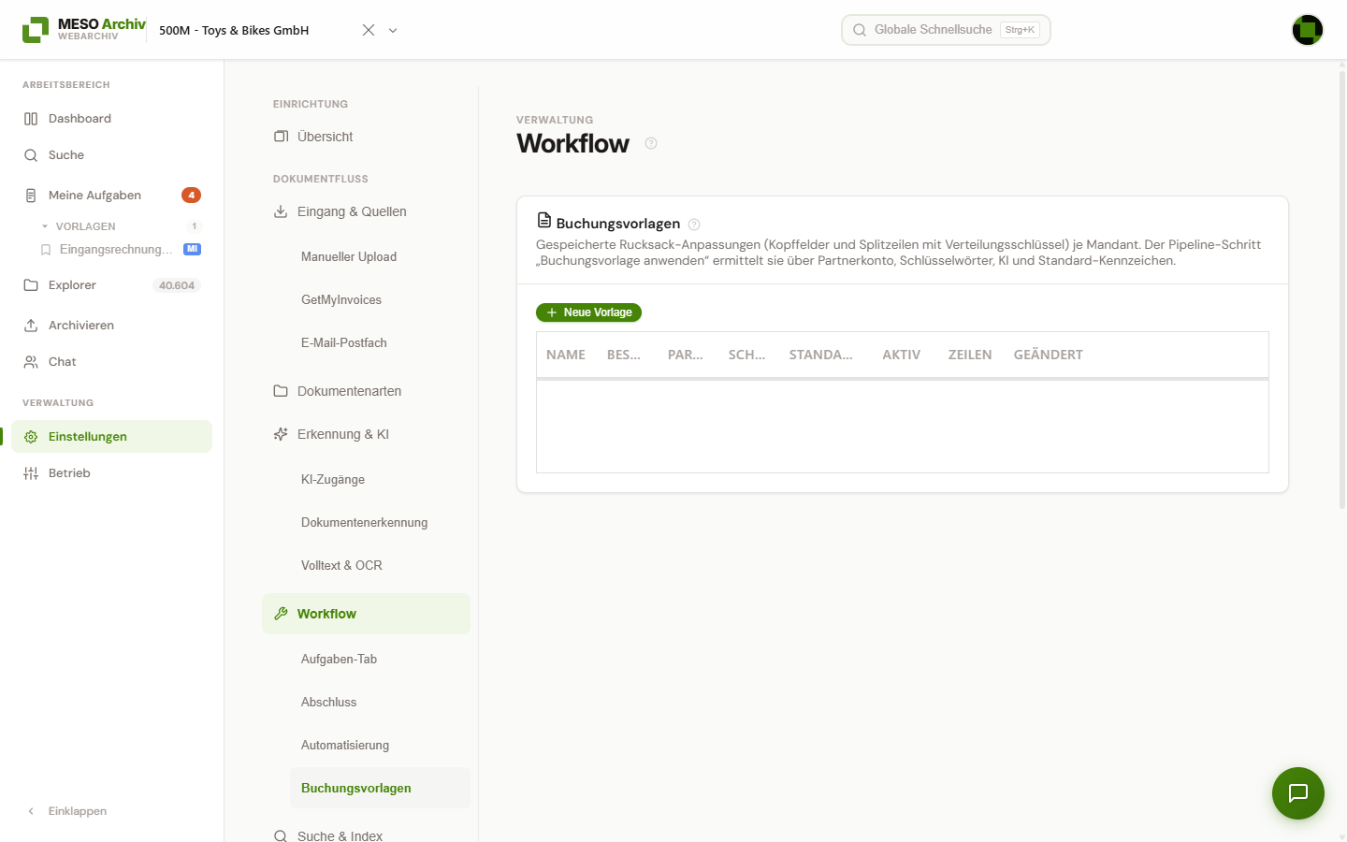Open Eingang & Quellen section

[366, 211]
